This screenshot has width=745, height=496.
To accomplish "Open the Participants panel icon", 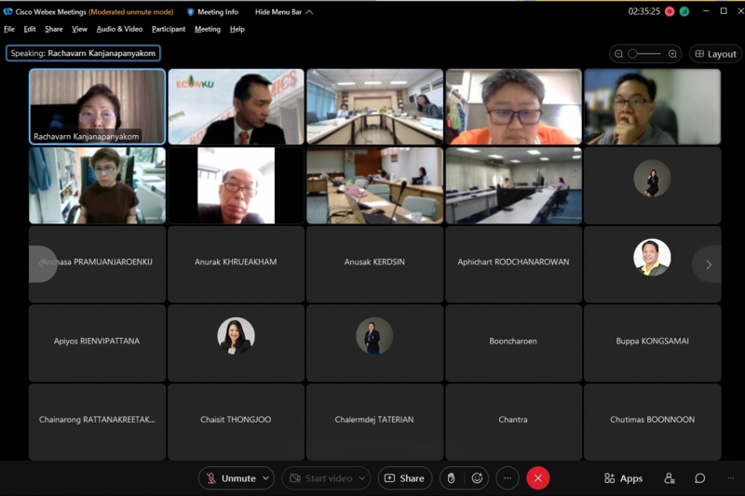I will pos(669,478).
